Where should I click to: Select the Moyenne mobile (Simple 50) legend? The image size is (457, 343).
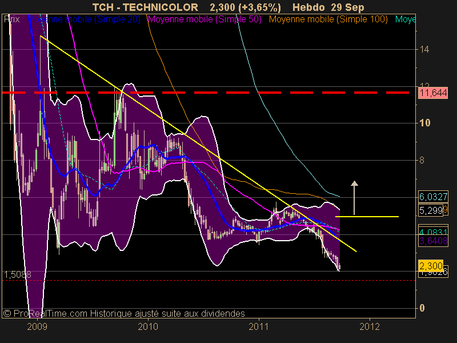click(x=205, y=19)
